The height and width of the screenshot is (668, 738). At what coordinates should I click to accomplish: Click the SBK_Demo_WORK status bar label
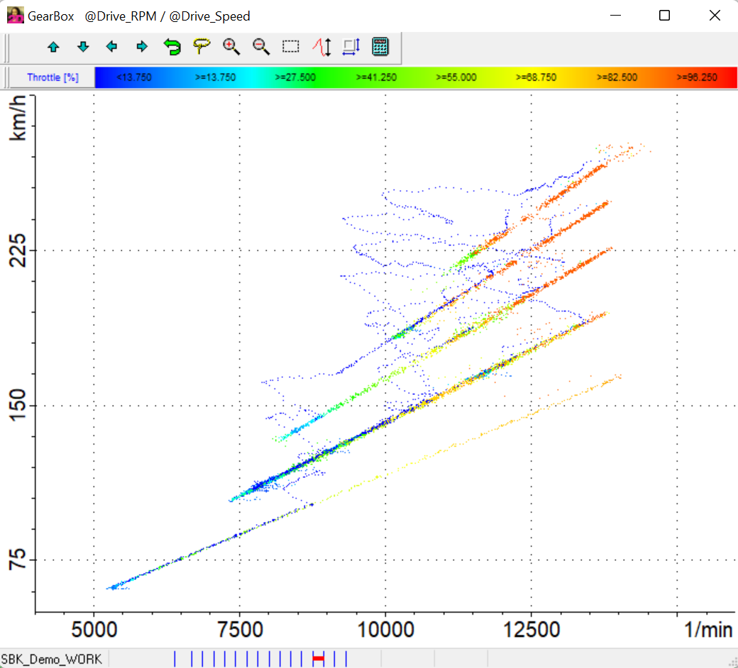pyautogui.click(x=51, y=659)
